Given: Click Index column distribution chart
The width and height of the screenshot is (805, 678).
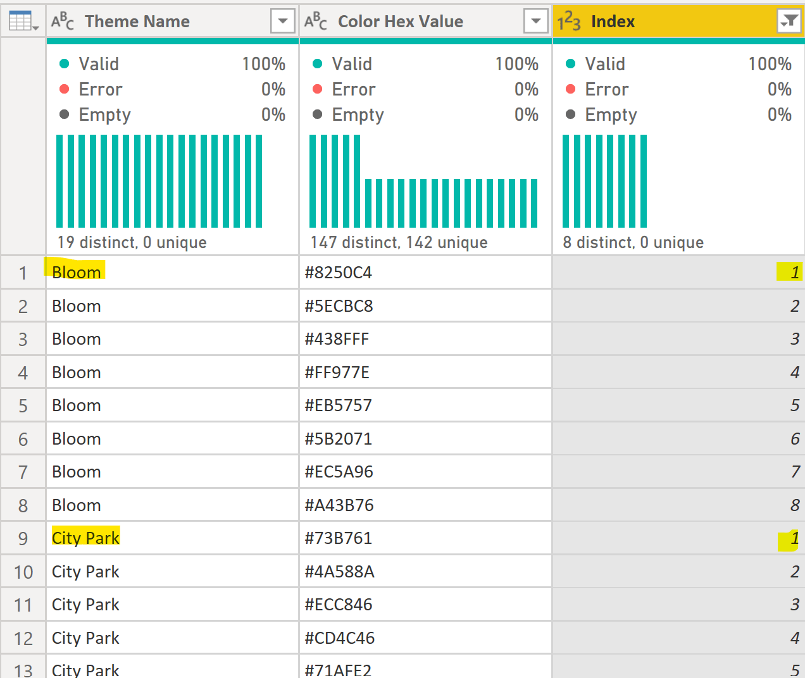Looking at the screenshot, I should [605, 181].
